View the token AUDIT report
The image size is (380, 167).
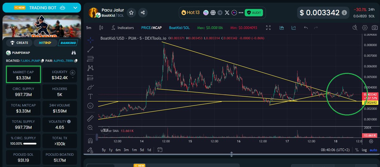(x=254, y=13)
